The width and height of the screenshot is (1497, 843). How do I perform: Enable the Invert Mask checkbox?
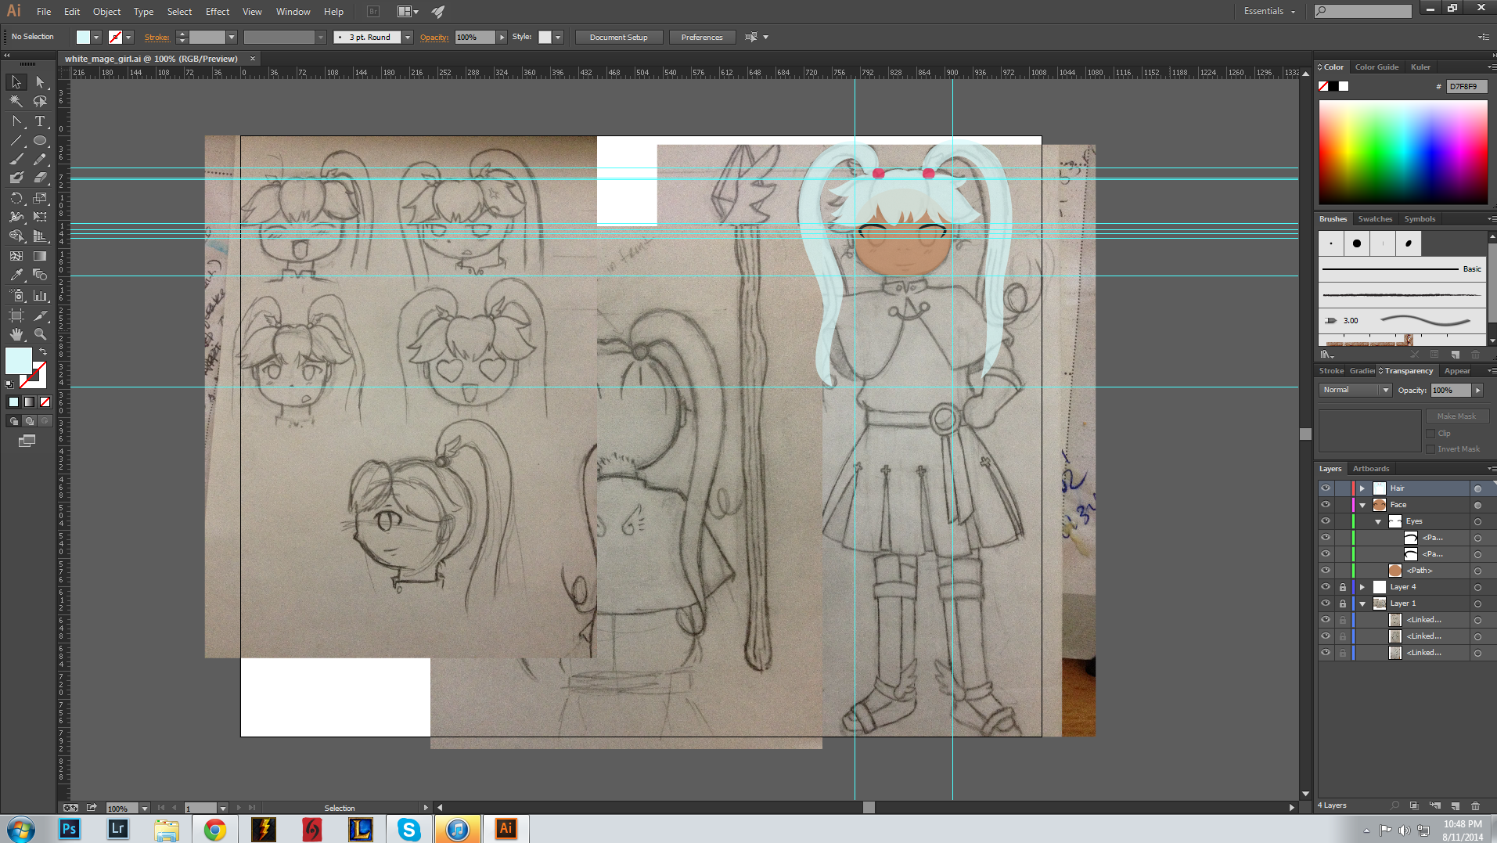(x=1430, y=449)
